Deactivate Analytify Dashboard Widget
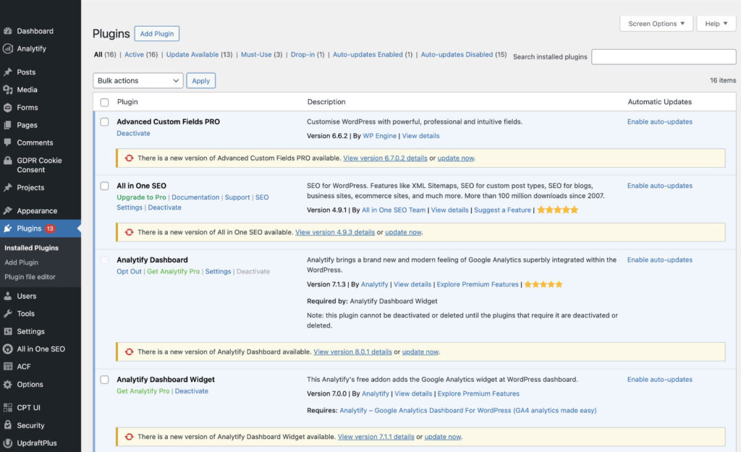 191,391
